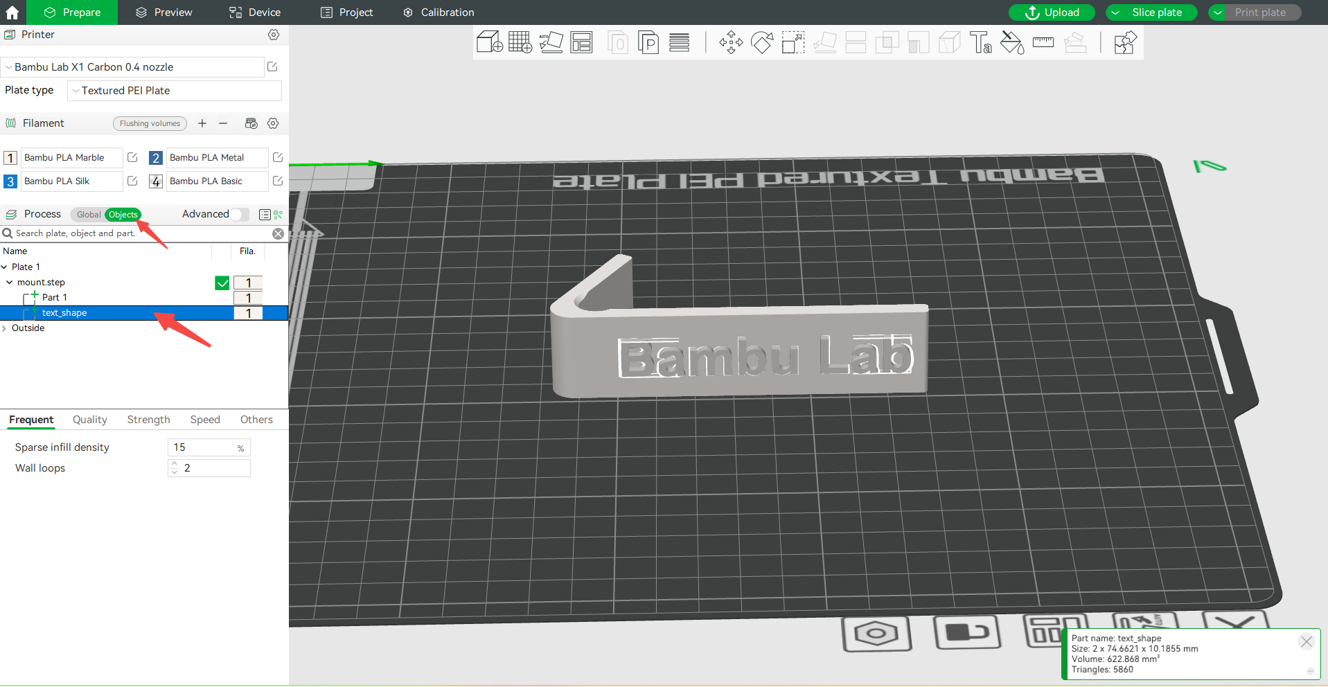Click the AMS filament sync icon
The image size is (1328, 687).
point(251,123)
